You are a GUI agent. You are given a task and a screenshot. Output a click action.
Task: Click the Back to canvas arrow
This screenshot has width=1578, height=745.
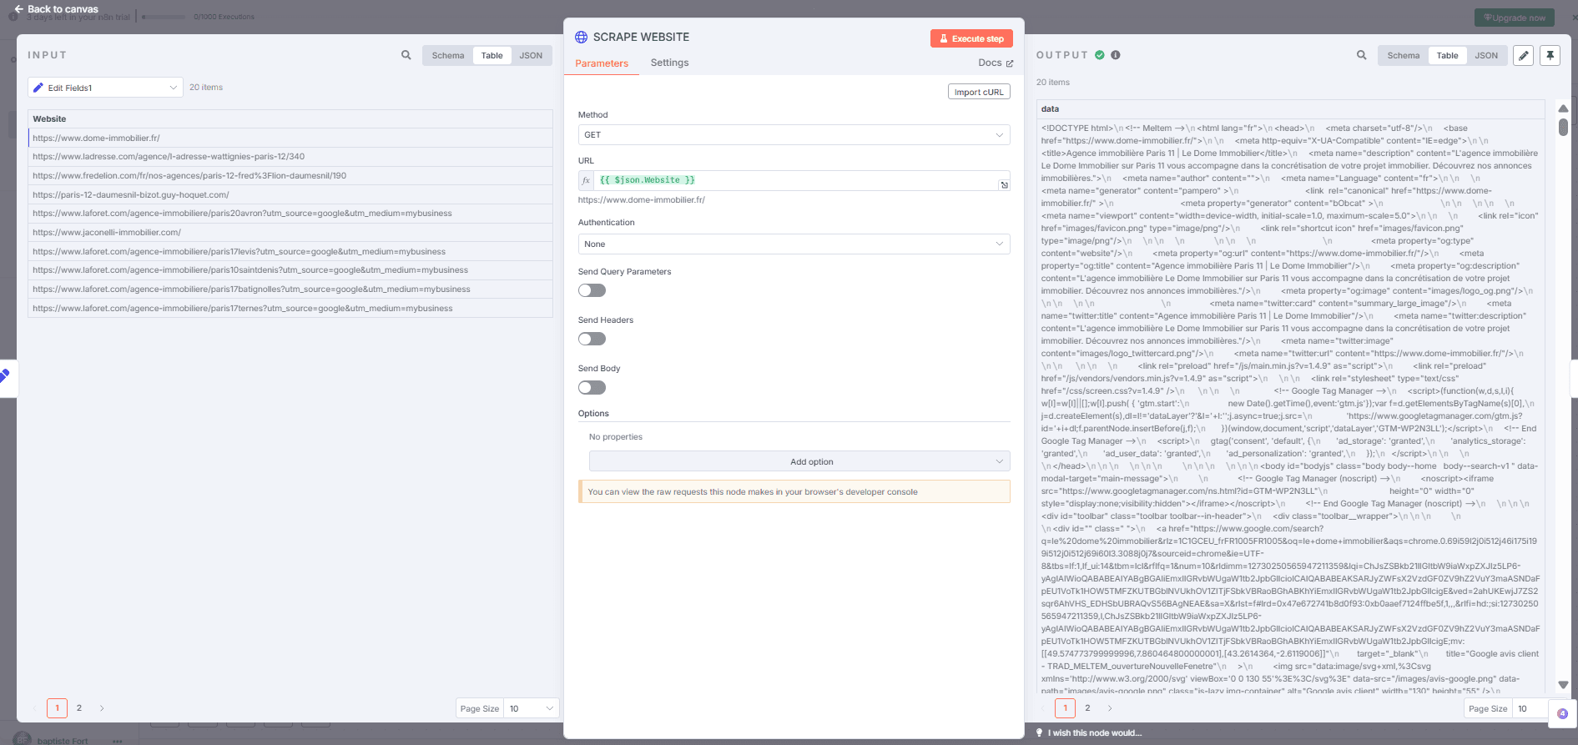pyautogui.click(x=19, y=9)
